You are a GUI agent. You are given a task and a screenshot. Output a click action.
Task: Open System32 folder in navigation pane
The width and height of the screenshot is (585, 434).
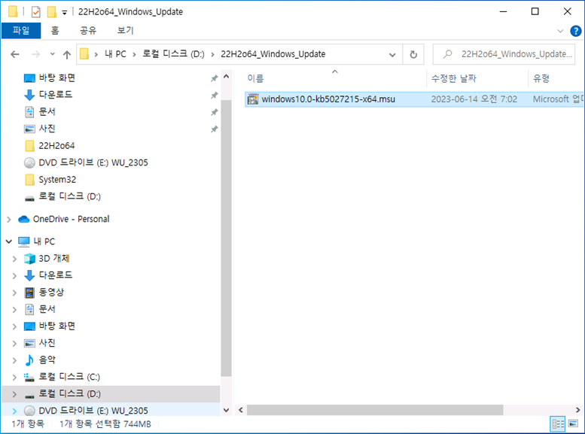point(57,180)
